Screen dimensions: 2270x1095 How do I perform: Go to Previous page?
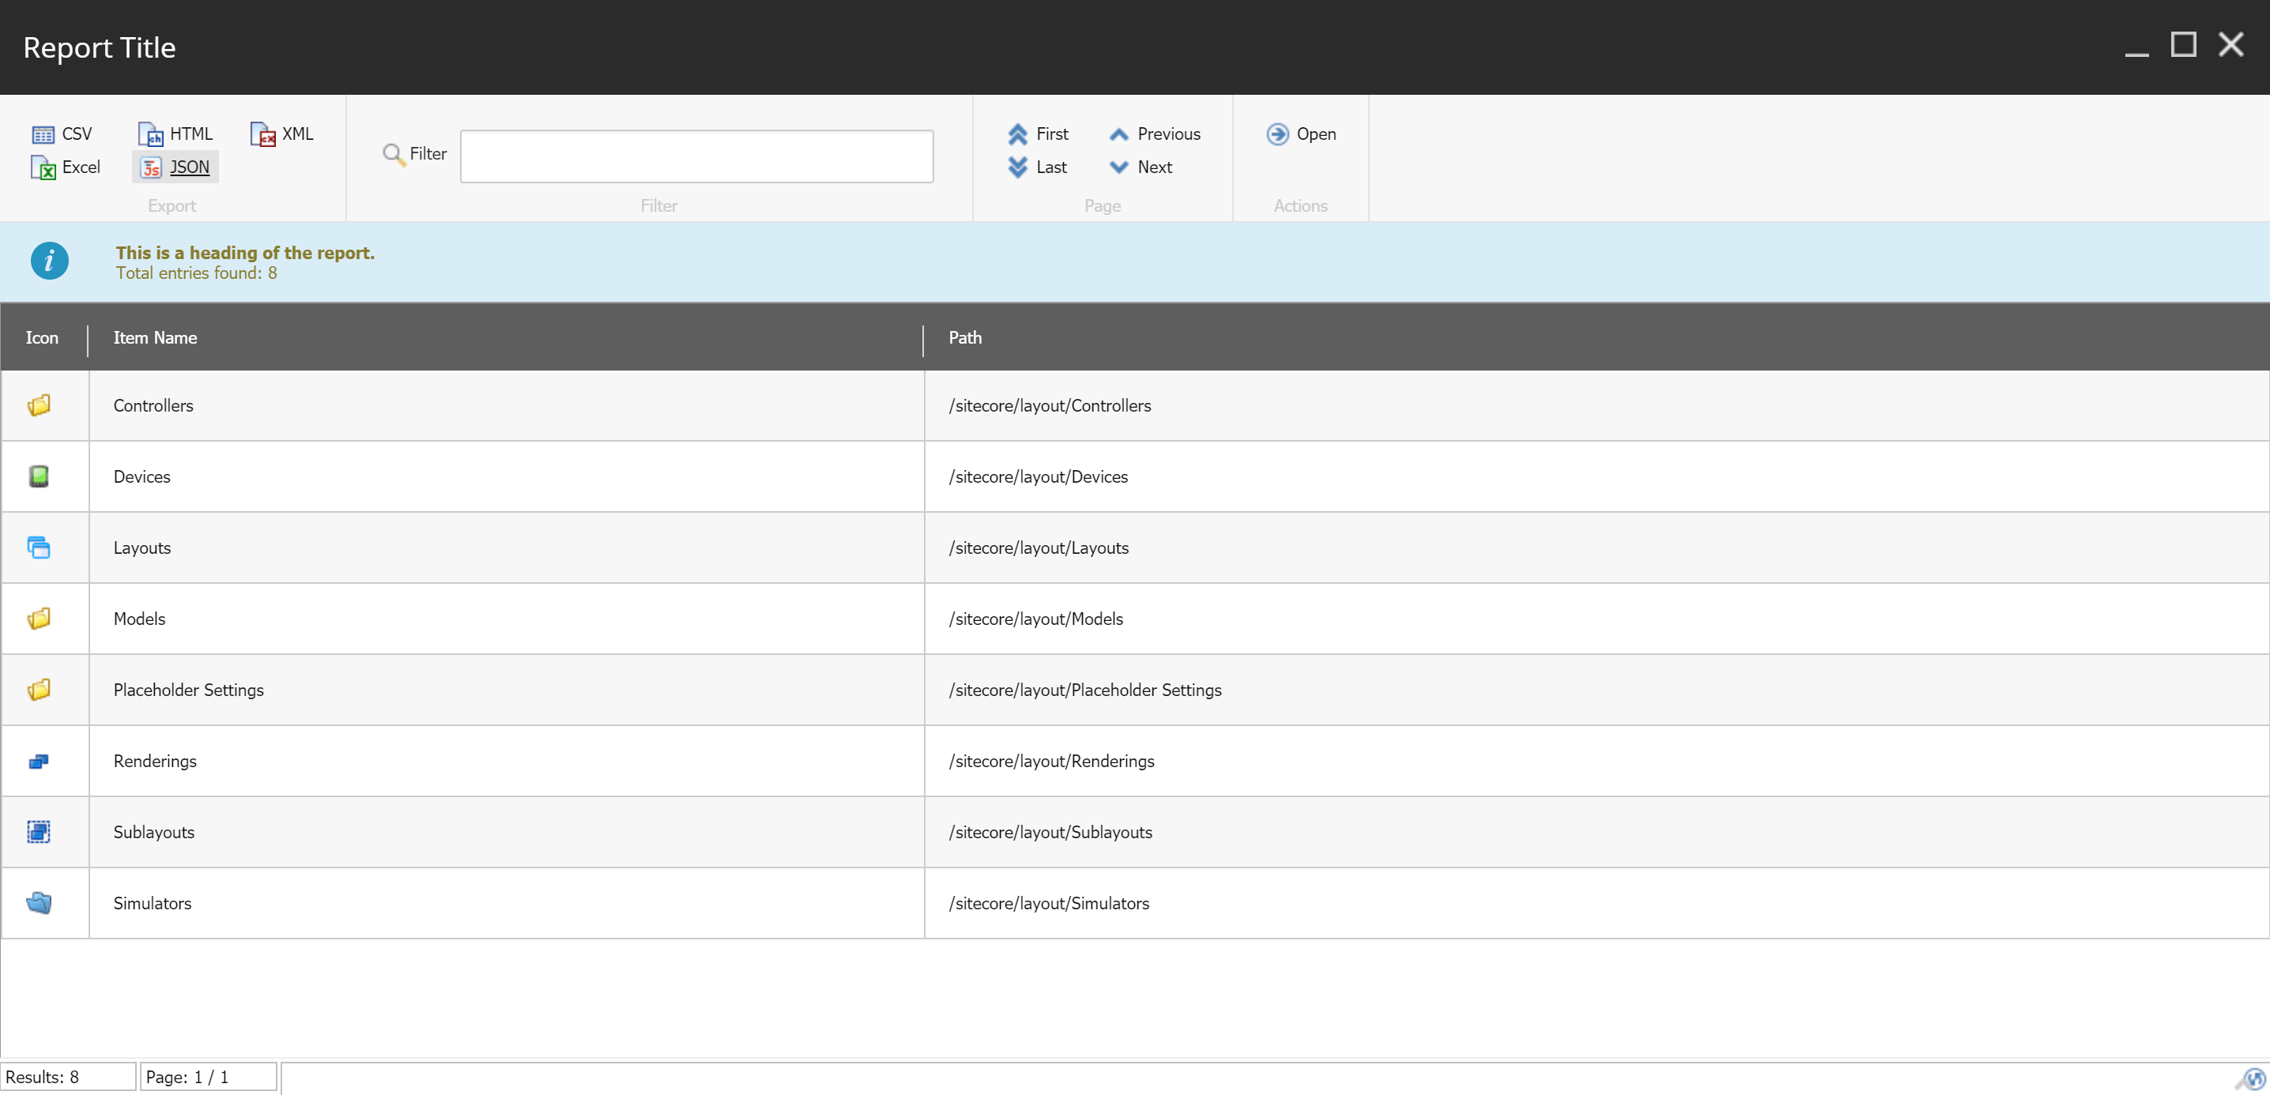1156,134
